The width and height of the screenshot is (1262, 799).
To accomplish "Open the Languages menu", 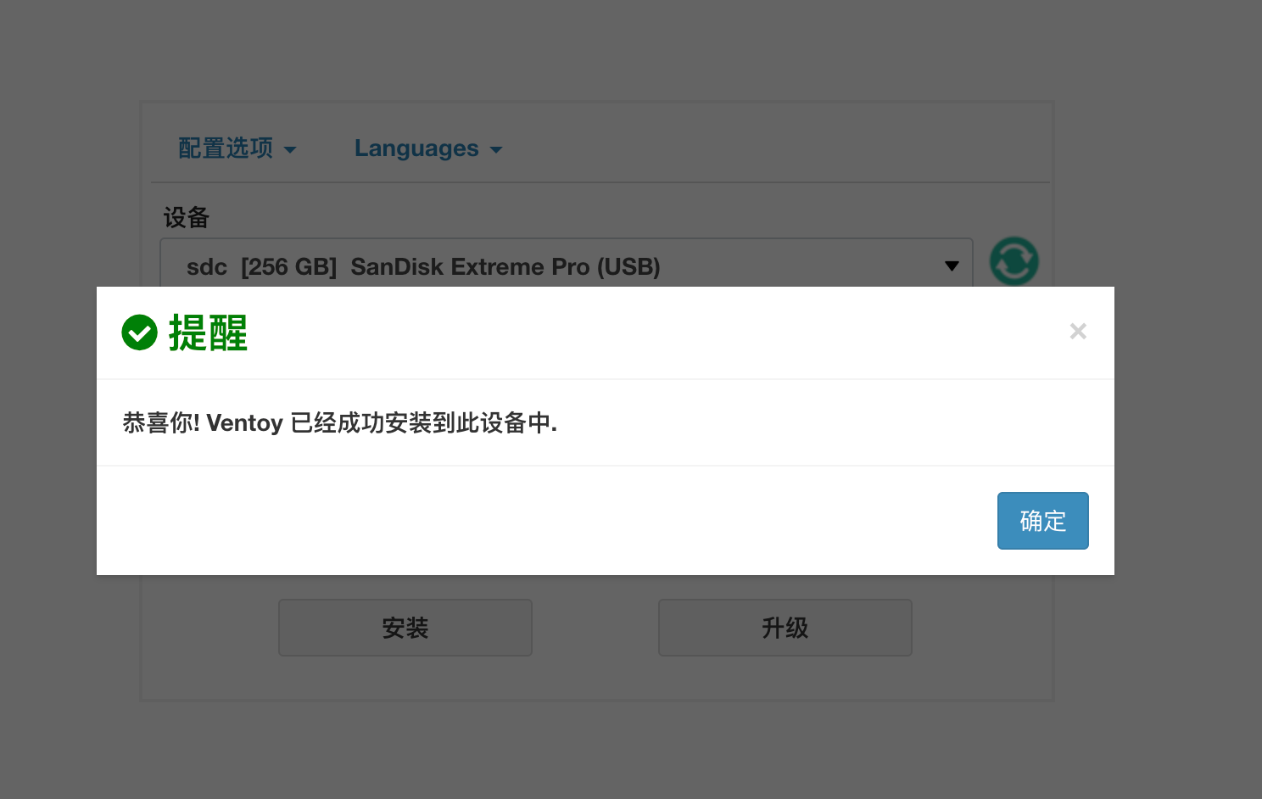I will point(428,148).
